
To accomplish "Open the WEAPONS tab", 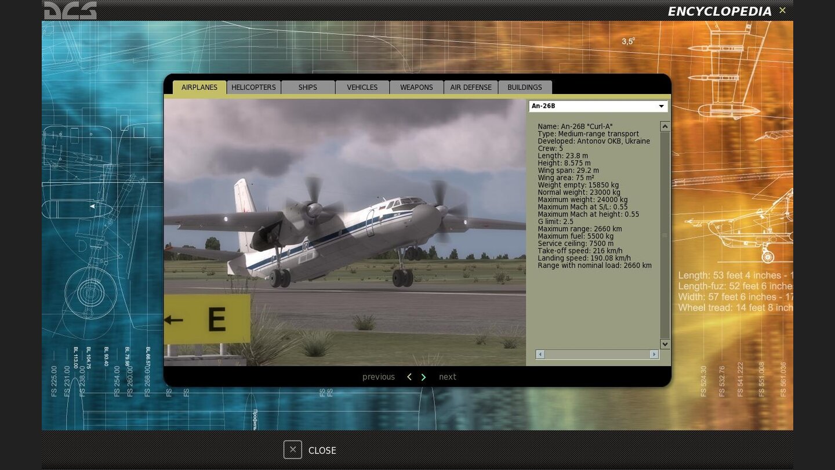I will point(416,88).
